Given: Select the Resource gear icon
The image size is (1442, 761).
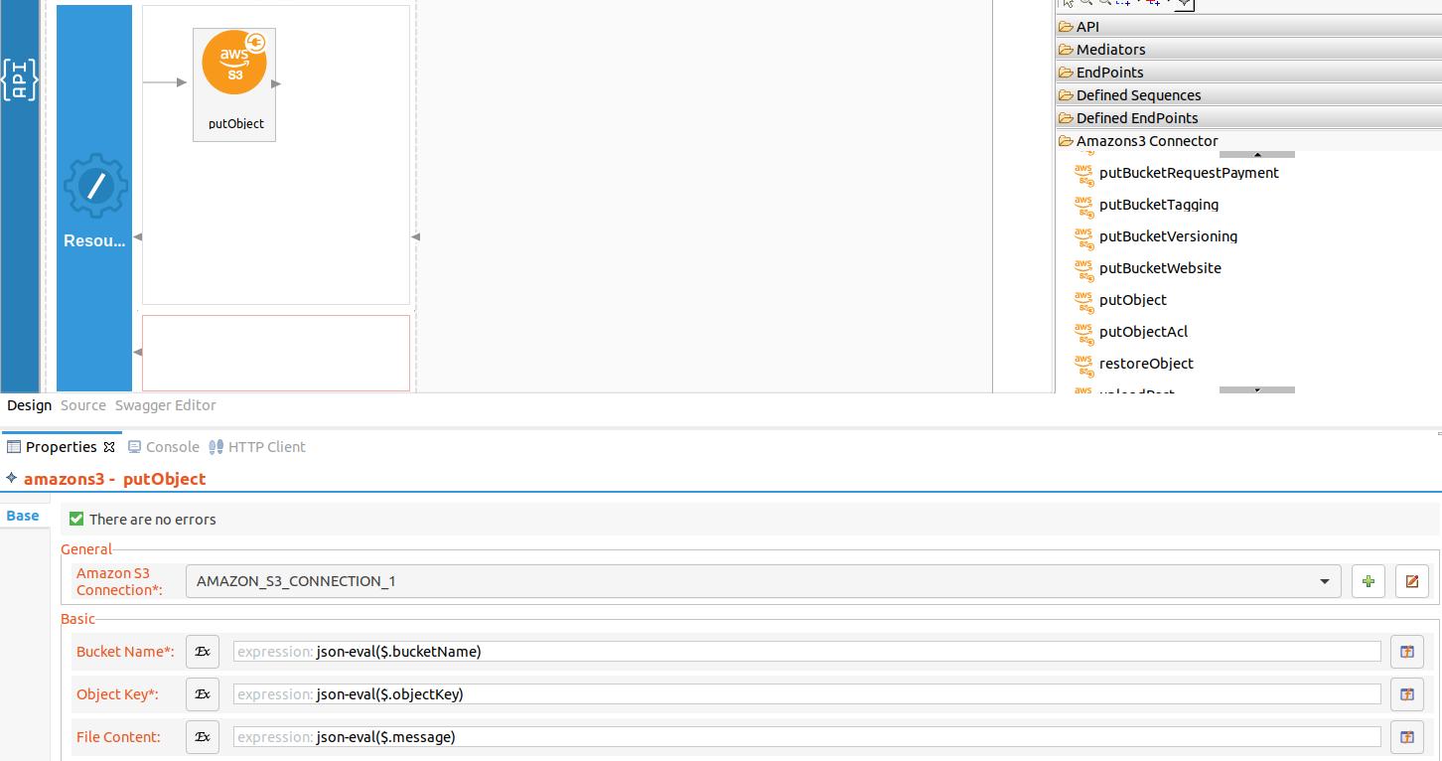Looking at the screenshot, I should tap(95, 186).
